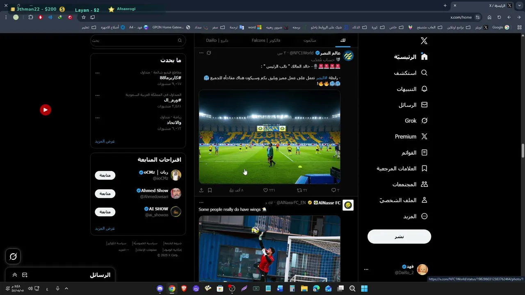Screen dimensions: 525x295
Task: Expand المزيد (More) in the sidebar
Action: click(x=415, y=216)
